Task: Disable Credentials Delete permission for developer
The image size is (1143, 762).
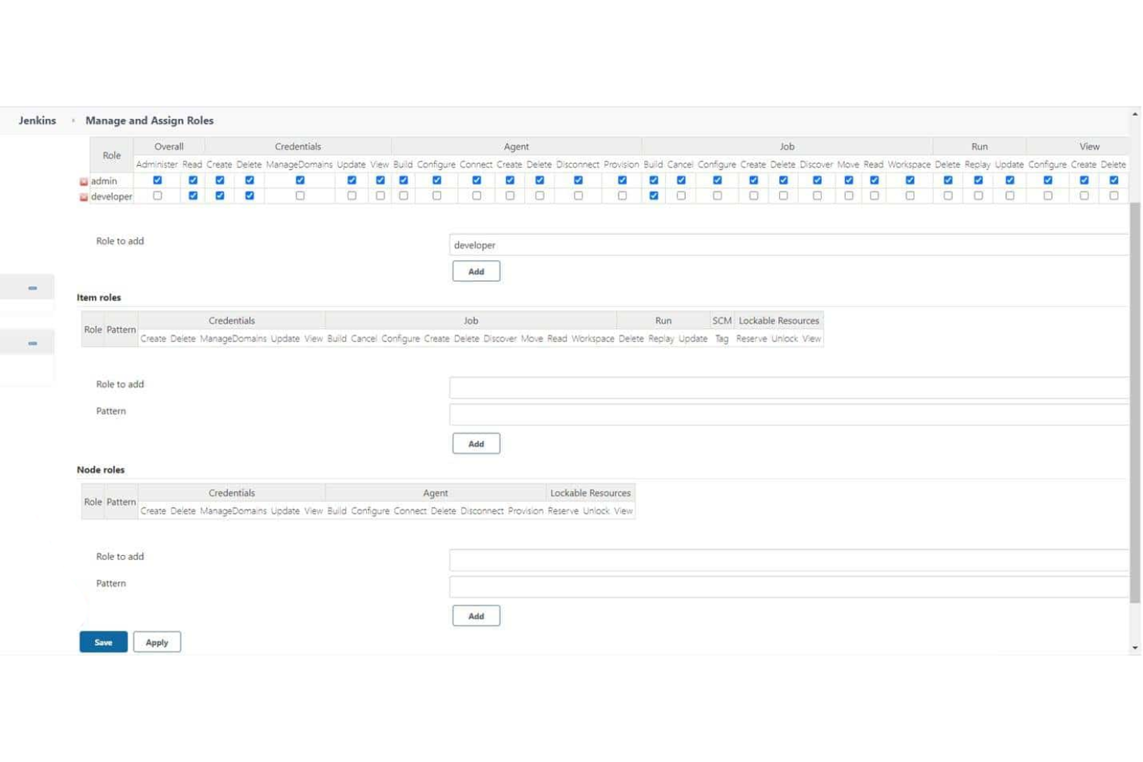Action: point(248,195)
